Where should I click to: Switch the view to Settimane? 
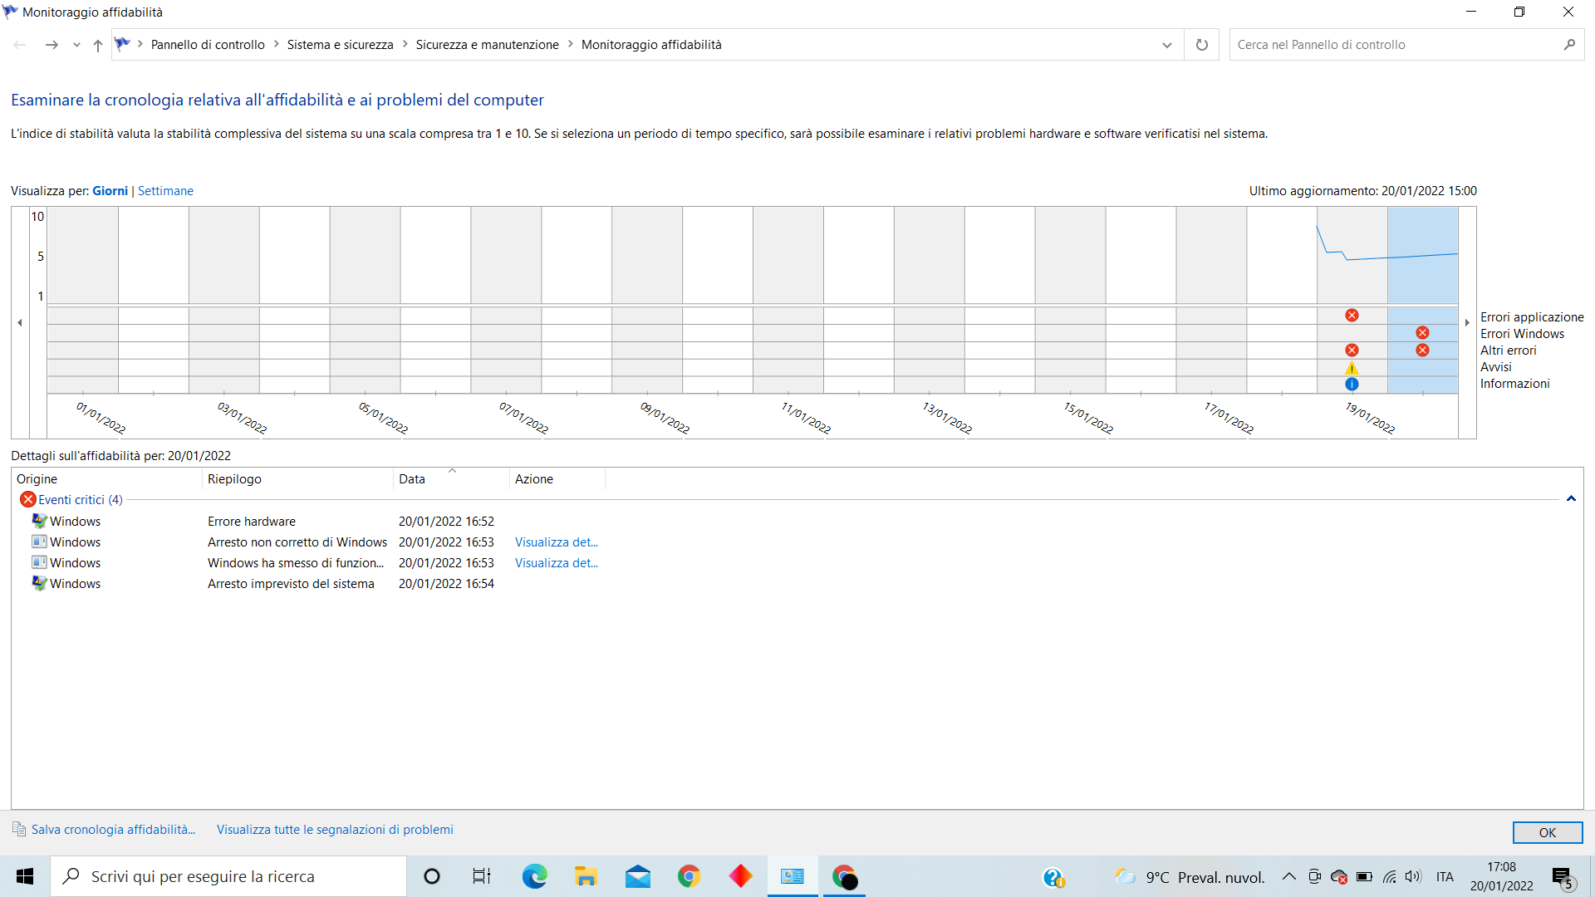165,191
